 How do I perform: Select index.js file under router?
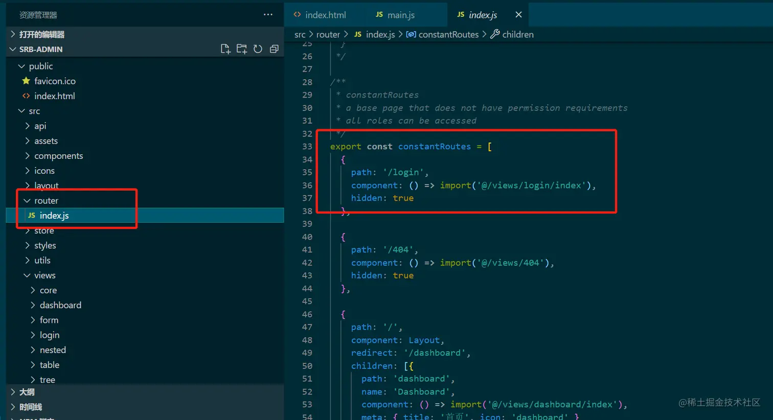[145, 215]
